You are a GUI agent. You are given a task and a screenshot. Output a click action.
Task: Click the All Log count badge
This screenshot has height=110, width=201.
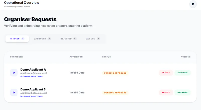pos(98,39)
